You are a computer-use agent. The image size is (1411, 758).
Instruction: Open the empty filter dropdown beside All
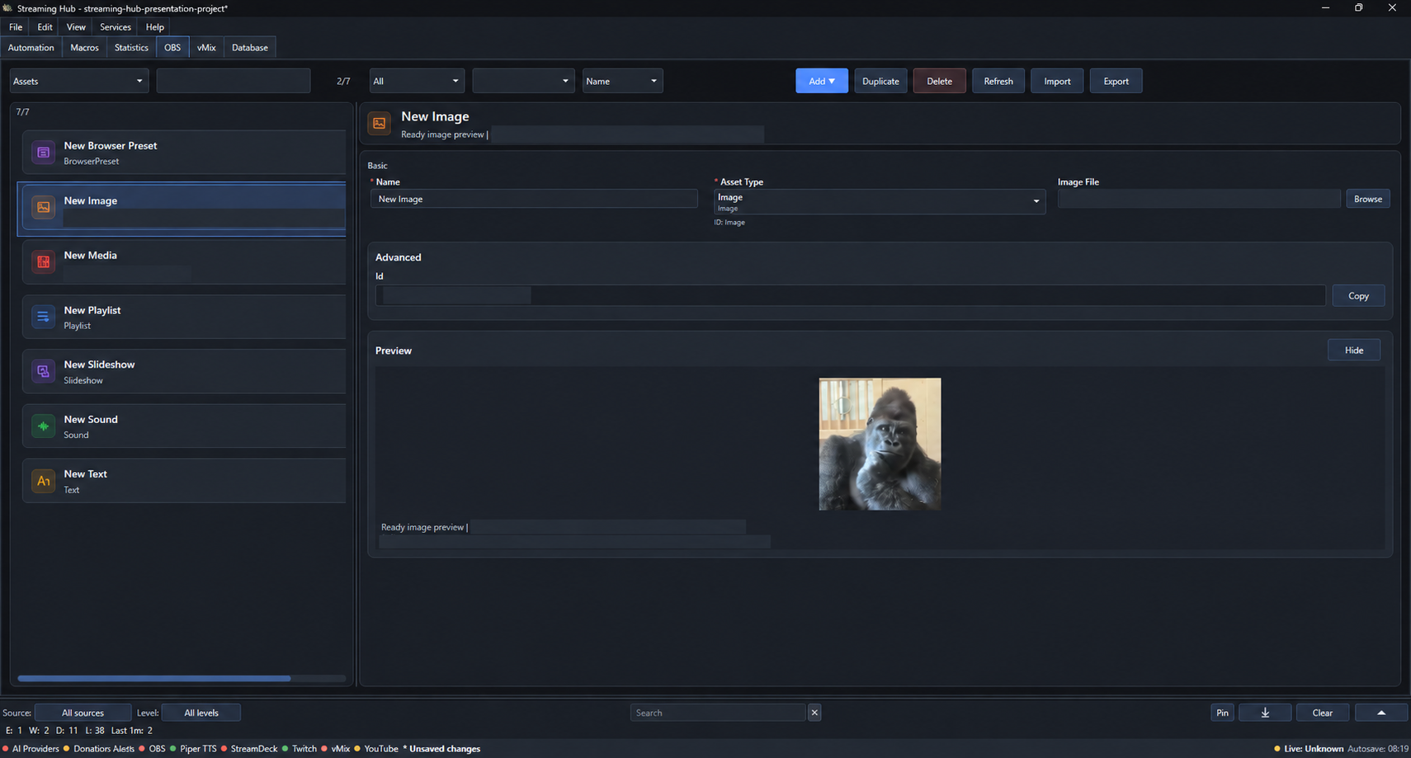[523, 81]
